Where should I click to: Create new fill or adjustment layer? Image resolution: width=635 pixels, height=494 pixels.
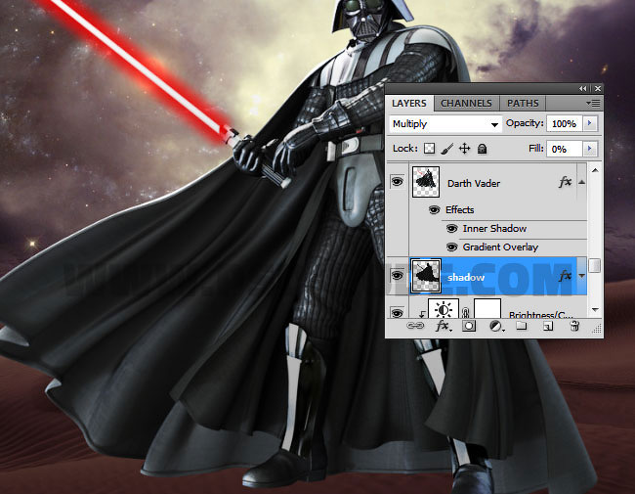point(496,326)
